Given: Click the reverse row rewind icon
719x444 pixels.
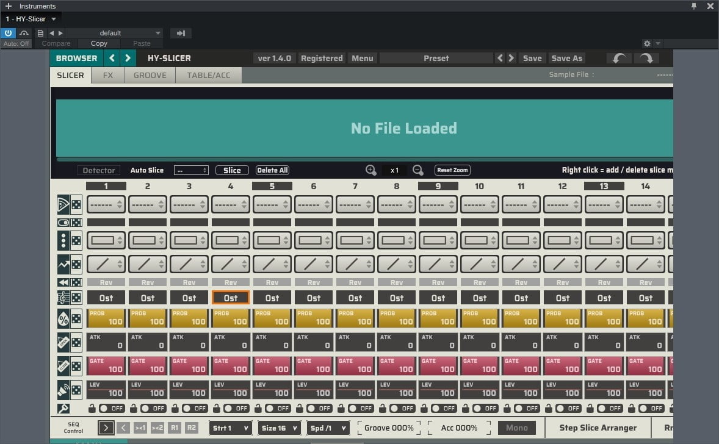Looking at the screenshot, I should (63, 282).
